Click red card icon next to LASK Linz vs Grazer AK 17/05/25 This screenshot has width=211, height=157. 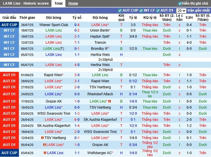coord(110,101)
